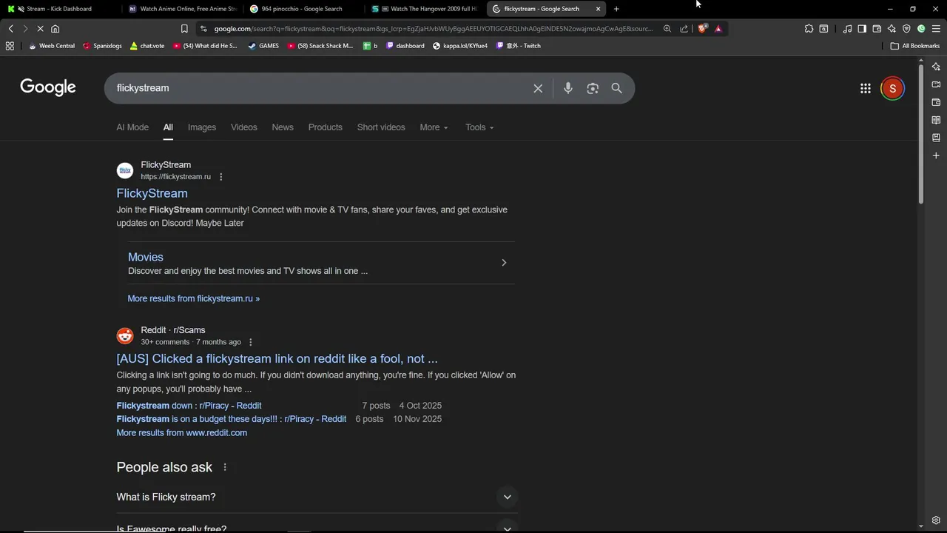Open Weeb Central bookmark
Viewport: 947px width, 533px height.
(52, 46)
